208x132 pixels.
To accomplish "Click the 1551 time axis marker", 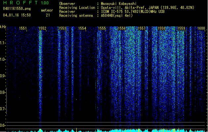I will (x=23, y=28).
